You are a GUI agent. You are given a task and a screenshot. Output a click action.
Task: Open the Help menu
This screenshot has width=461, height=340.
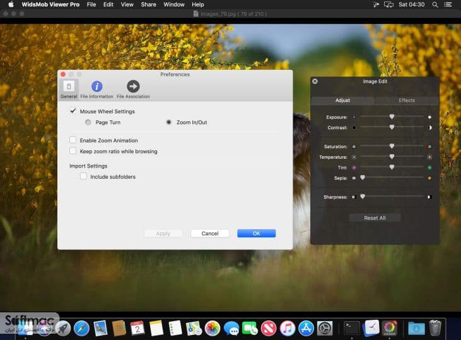(x=198, y=4)
